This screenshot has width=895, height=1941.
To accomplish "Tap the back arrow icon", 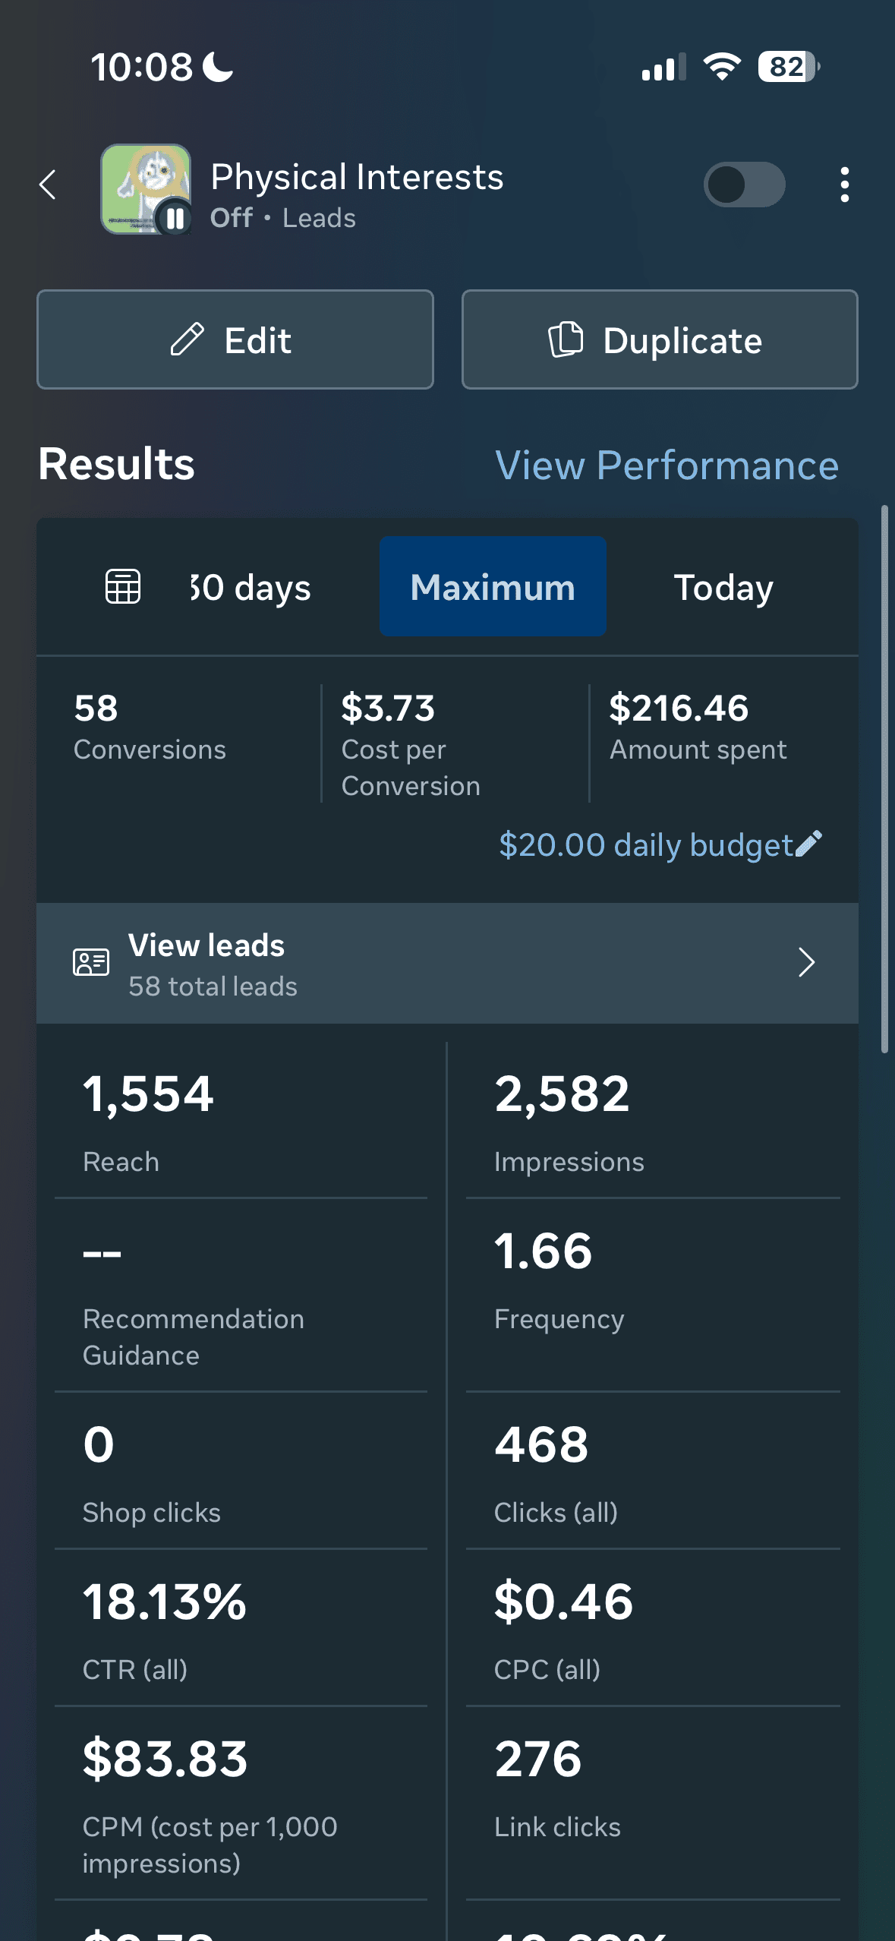I will click(x=48, y=185).
